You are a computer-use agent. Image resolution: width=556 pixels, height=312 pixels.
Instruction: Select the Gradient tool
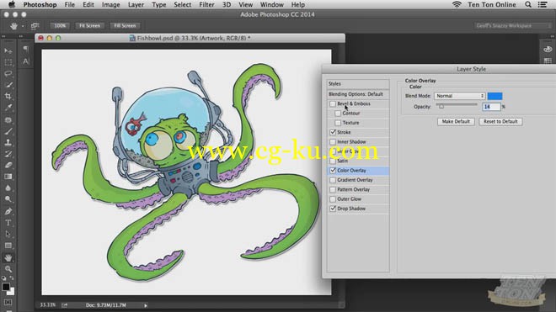coord(8,177)
